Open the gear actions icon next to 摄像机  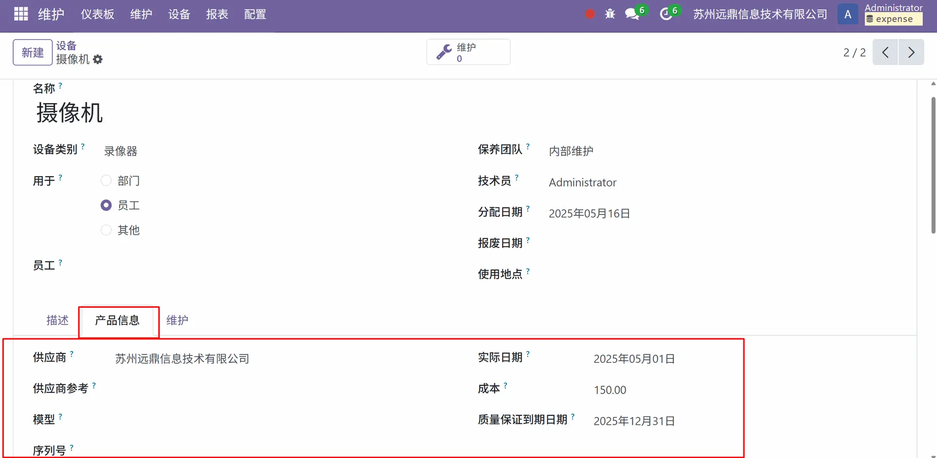click(x=98, y=60)
